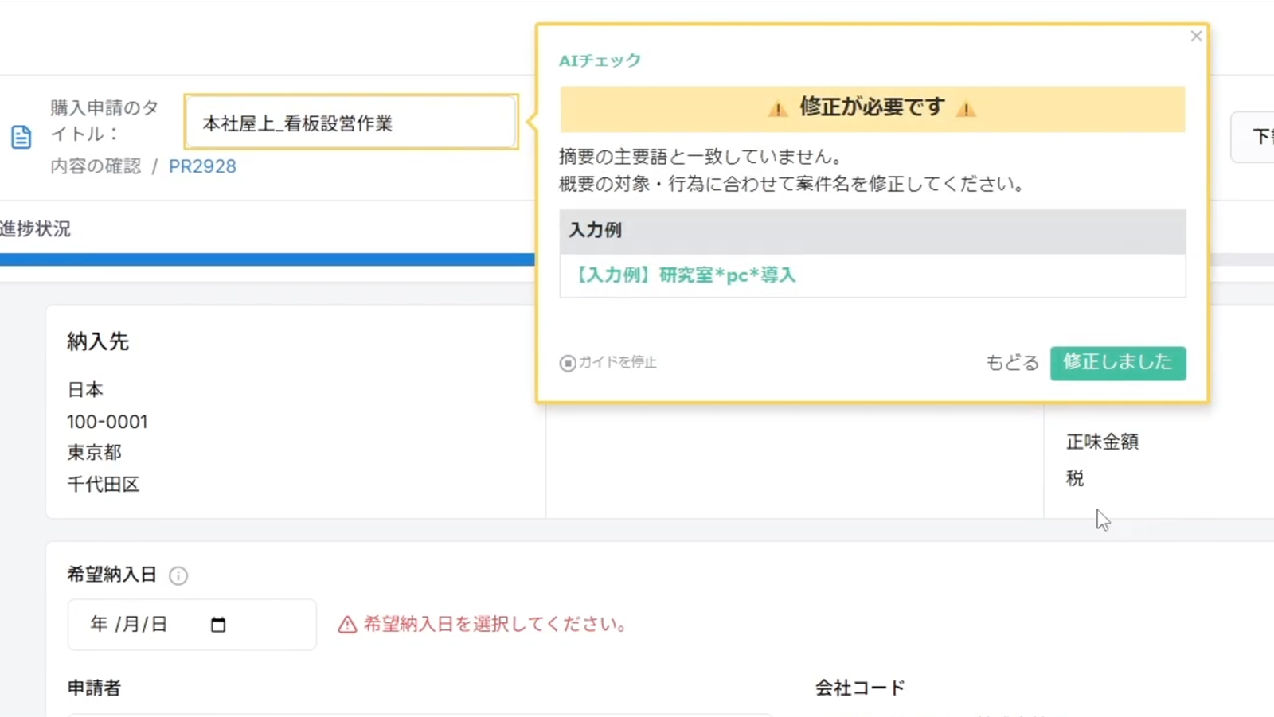Click the 内容の確認 breadcrumb

[96, 166]
